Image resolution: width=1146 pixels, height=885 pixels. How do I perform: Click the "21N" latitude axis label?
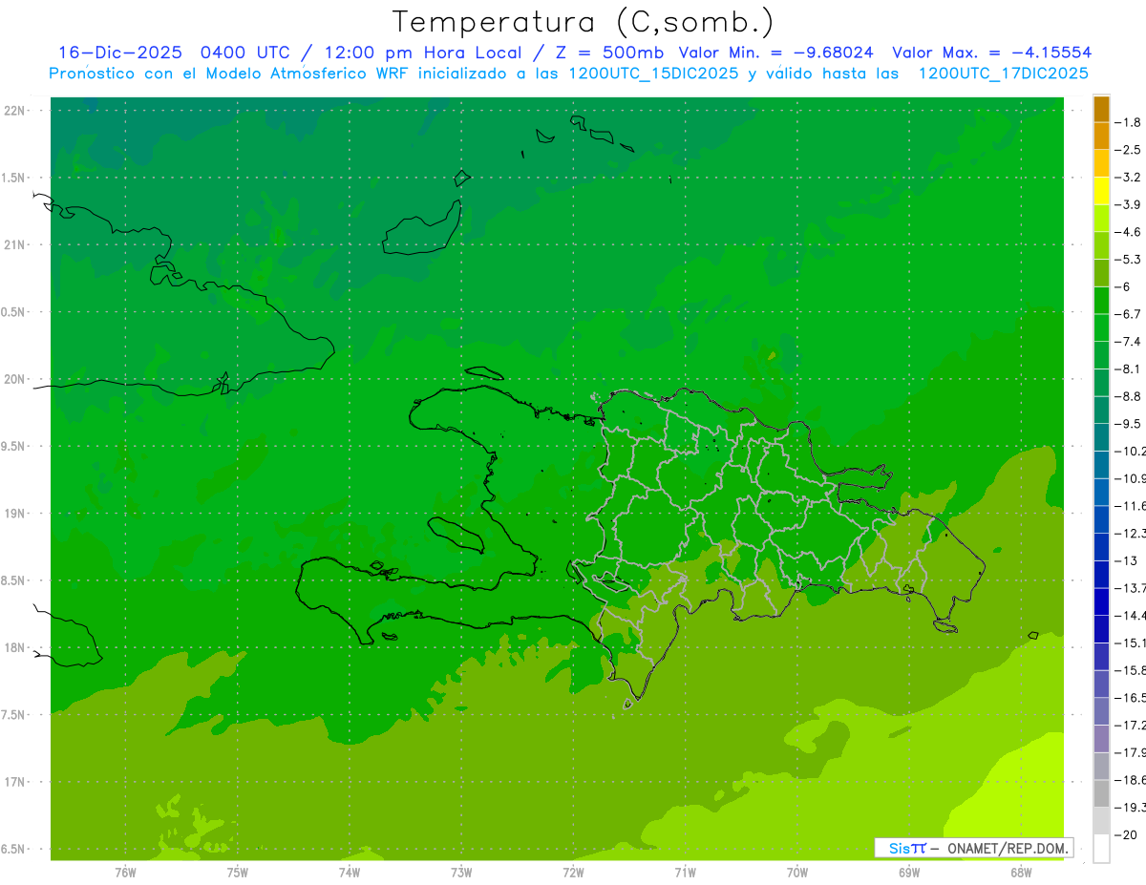15,245
